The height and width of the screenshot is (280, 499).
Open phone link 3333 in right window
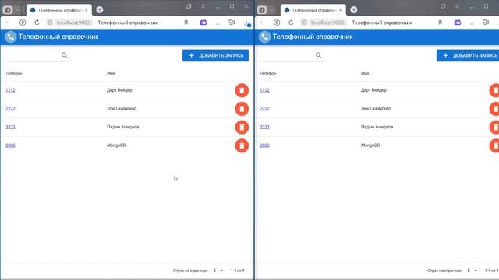(x=264, y=127)
